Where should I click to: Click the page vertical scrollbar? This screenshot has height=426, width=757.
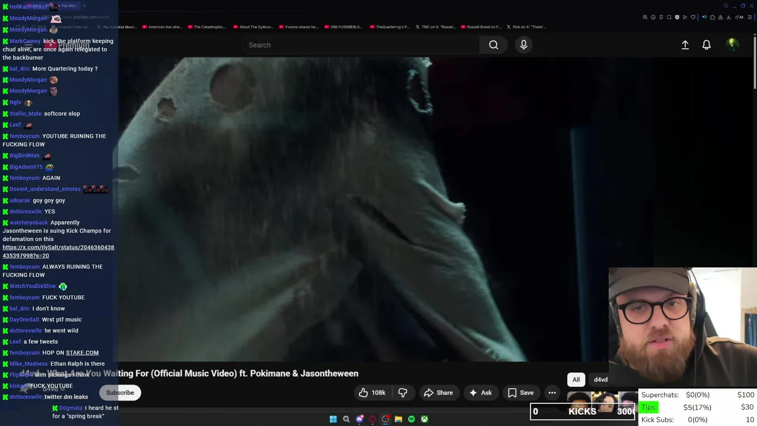point(755,62)
